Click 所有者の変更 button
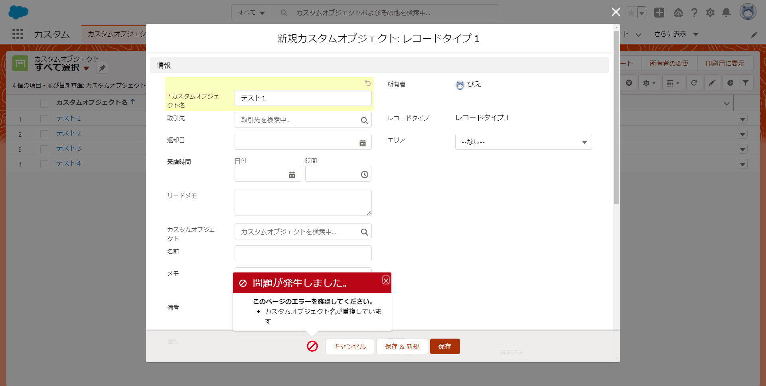766x386 pixels. coord(669,63)
